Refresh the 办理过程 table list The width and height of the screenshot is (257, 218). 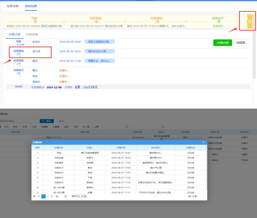tap(65, 197)
